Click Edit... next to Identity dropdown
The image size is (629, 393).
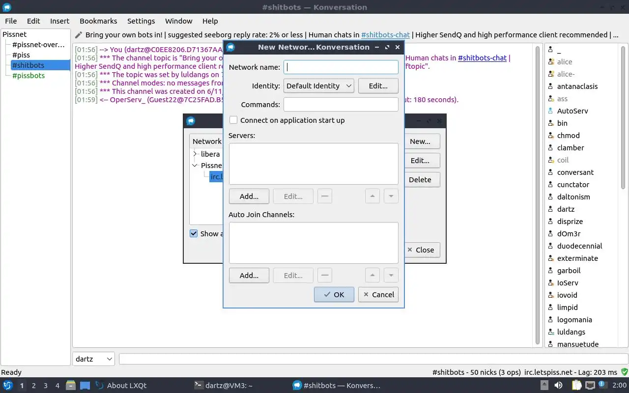click(378, 85)
